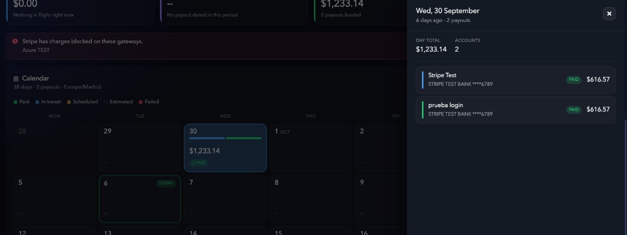Click the '38 days · 2 payouts · Europe/Madrid' subtitle
The width and height of the screenshot is (627, 235).
pos(57,87)
